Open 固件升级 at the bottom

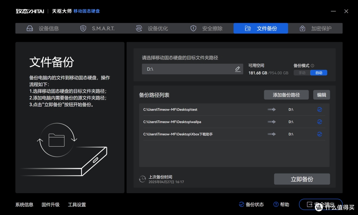tap(50, 205)
